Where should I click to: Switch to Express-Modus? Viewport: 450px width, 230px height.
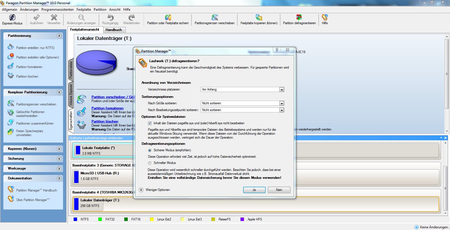coord(12,20)
